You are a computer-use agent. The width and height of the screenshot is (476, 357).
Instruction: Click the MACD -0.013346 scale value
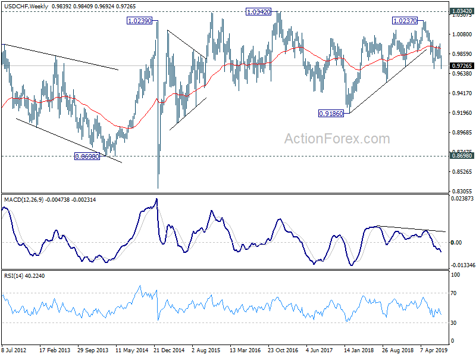coord(462,265)
